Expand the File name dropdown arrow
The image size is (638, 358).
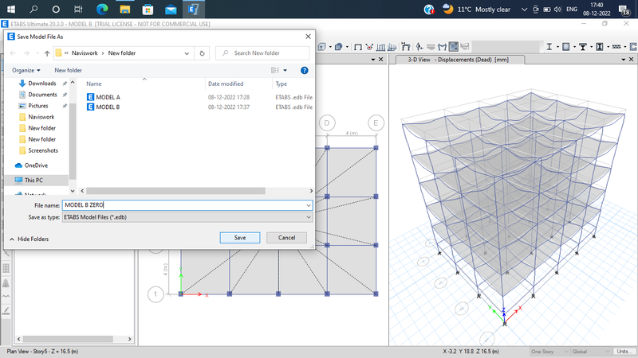[308, 205]
